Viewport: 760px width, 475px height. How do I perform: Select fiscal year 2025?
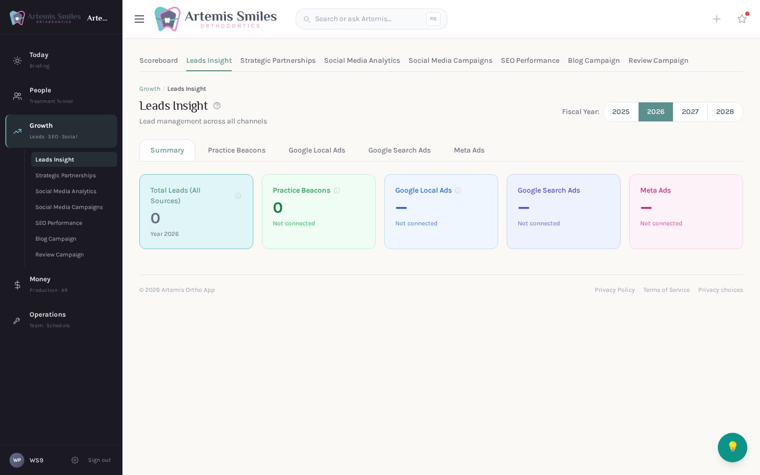(621, 112)
